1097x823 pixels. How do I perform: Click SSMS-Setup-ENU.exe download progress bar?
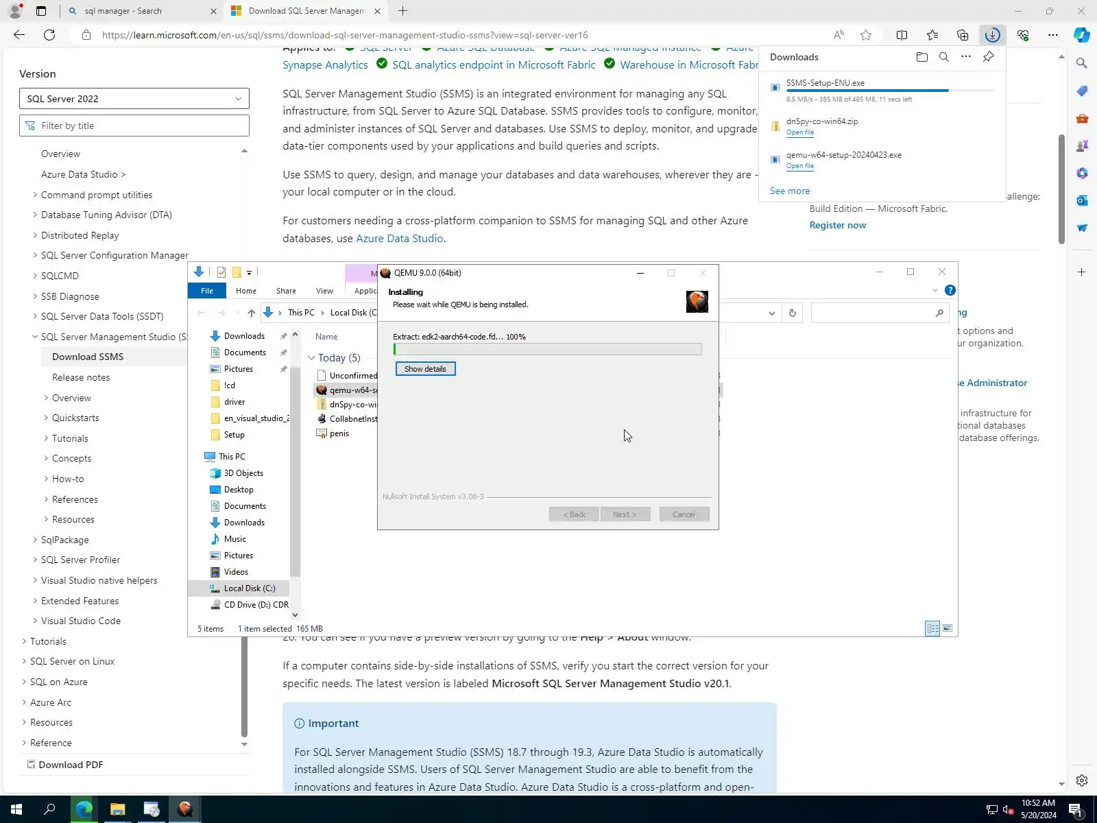click(889, 91)
